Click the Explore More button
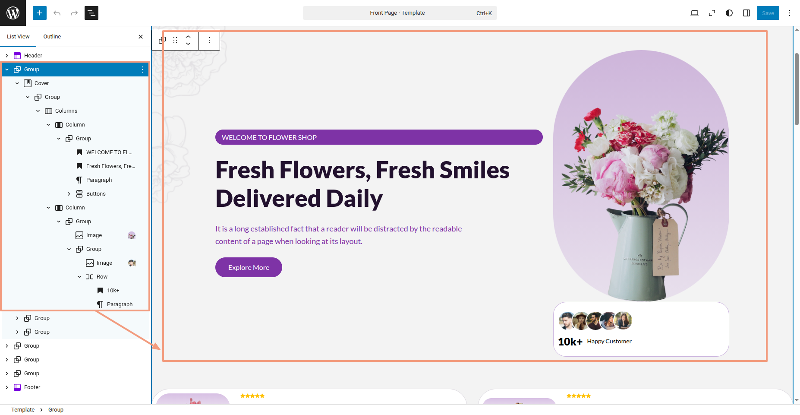This screenshot has height=415, width=800. coord(249,268)
